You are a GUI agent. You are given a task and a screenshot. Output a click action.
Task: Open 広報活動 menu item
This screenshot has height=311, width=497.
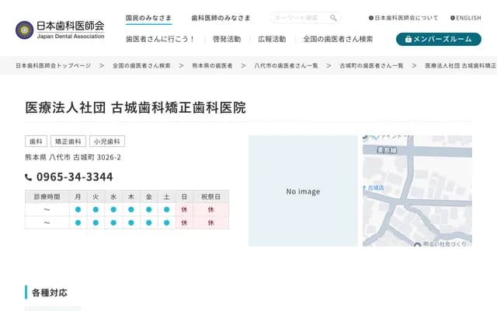pyautogui.click(x=272, y=39)
